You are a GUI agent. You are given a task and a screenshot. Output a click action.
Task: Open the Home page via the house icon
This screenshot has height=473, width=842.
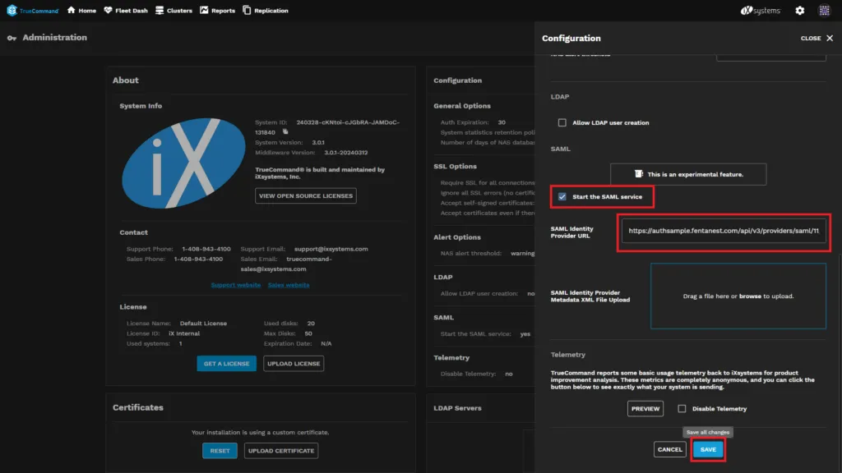coord(72,11)
